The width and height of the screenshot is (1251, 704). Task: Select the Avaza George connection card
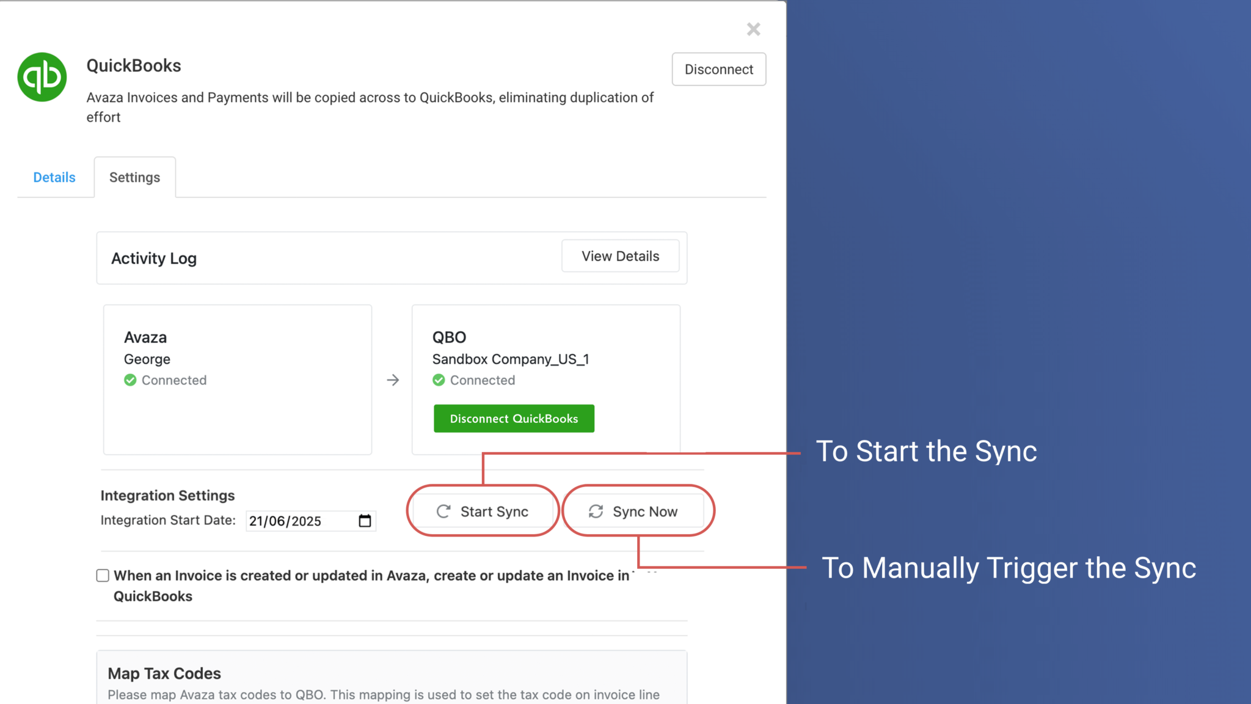[x=237, y=379]
